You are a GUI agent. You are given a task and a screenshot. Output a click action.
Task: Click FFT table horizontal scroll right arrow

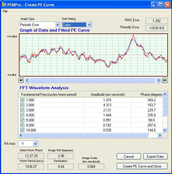click(160, 135)
